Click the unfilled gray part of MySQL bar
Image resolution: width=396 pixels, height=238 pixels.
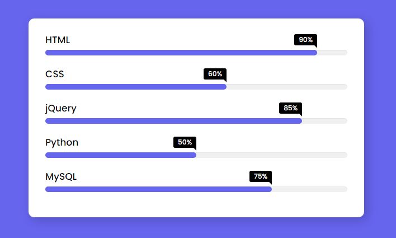(x=310, y=189)
